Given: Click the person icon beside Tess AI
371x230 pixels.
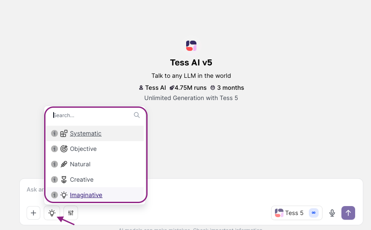Looking at the screenshot, I should 141,88.
